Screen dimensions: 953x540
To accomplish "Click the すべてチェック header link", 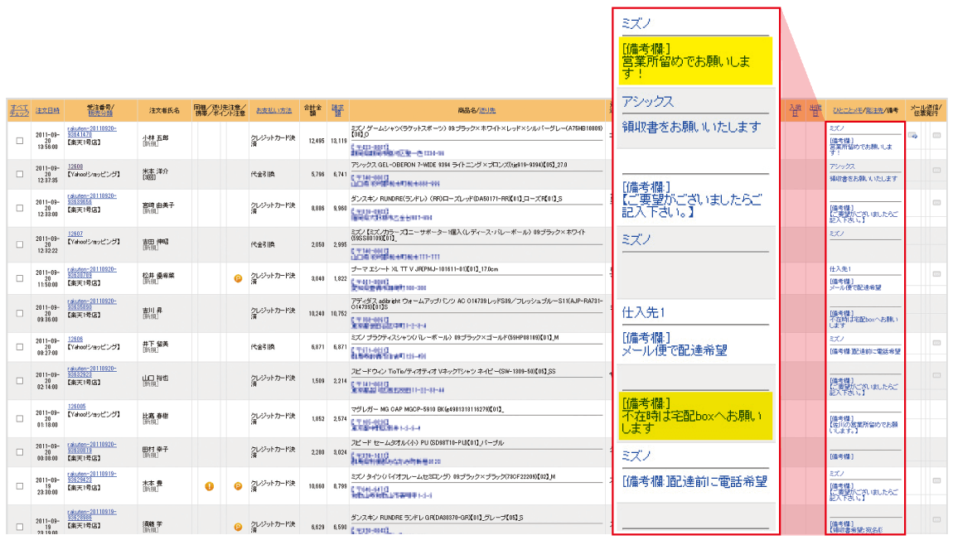I will 19,110.
